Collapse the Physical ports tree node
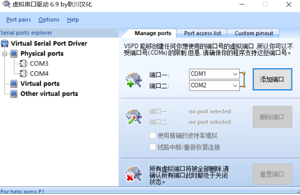 coord(4,54)
